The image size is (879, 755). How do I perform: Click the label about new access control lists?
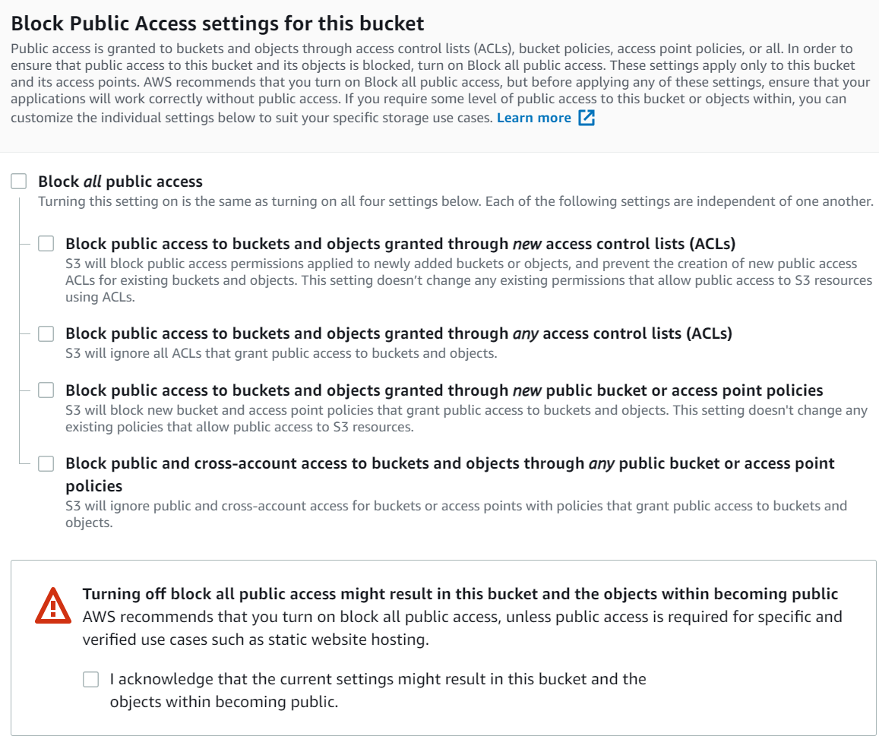[x=400, y=244]
